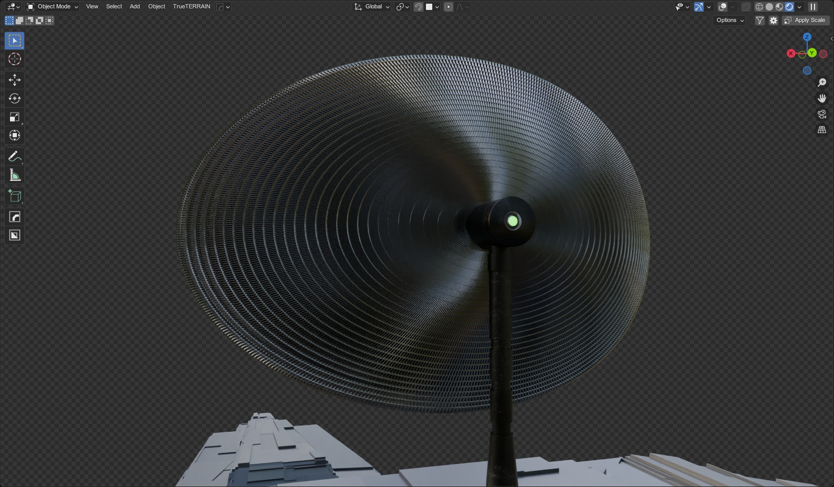Click the Y axis on the navigation gizmo

[x=812, y=53]
